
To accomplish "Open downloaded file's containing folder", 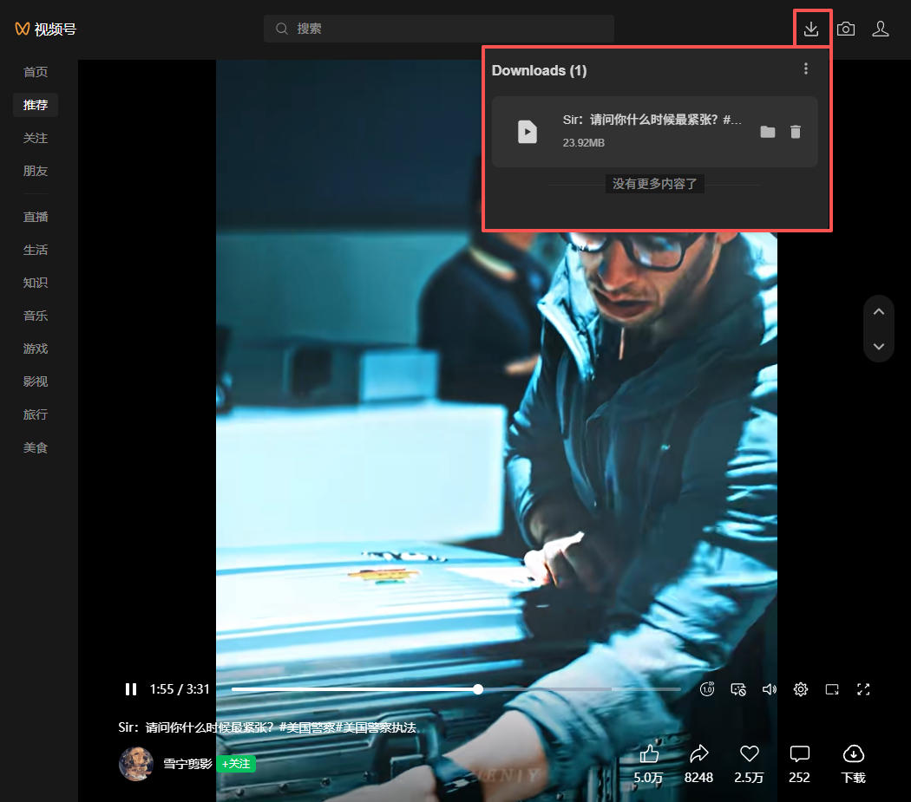I will [x=767, y=132].
